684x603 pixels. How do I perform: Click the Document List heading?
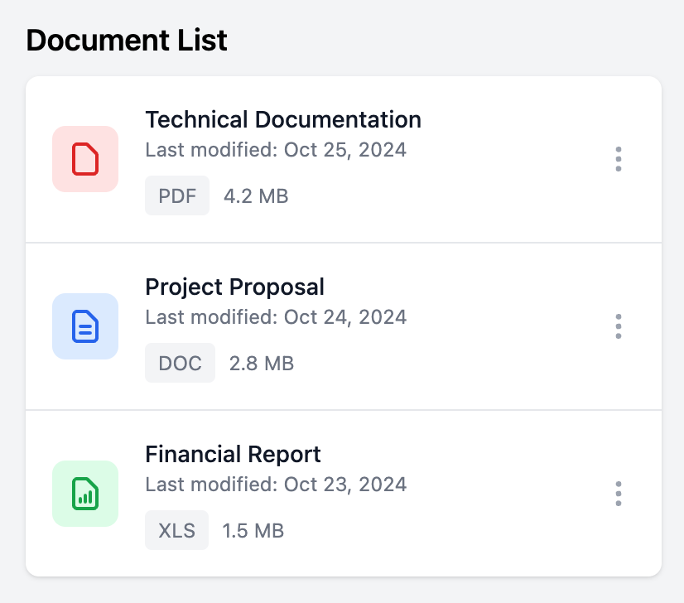pos(127,40)
